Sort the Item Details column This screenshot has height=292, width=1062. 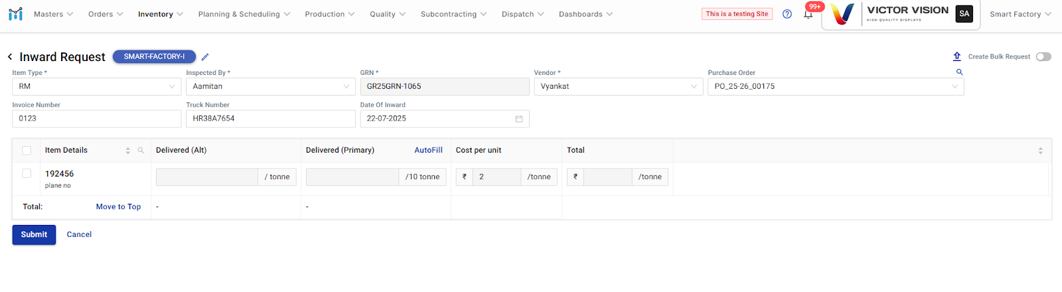click(128, 151)
